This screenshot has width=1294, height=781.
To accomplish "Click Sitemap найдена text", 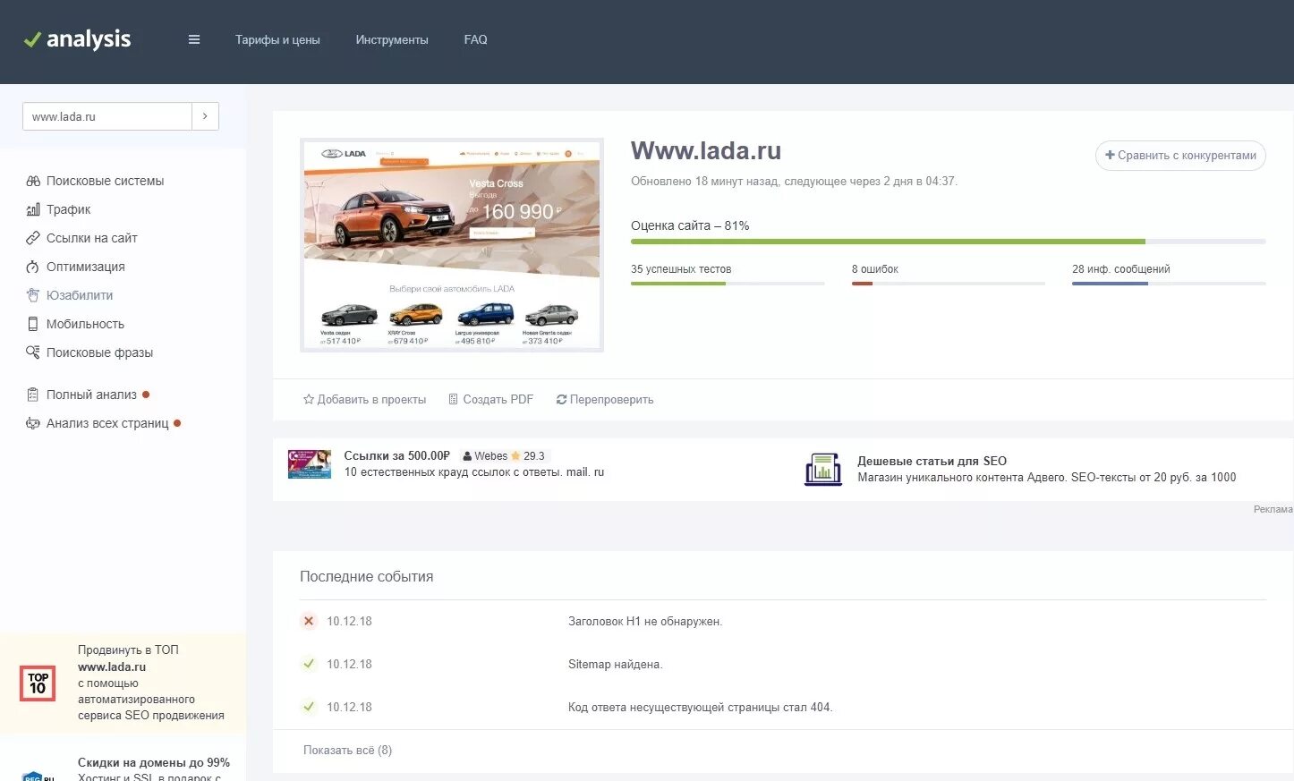I will click(616, 665).
